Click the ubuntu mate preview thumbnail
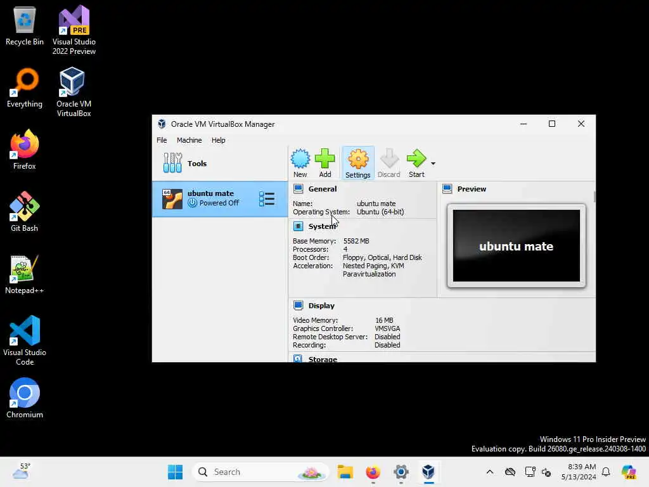 click(516, 245)
